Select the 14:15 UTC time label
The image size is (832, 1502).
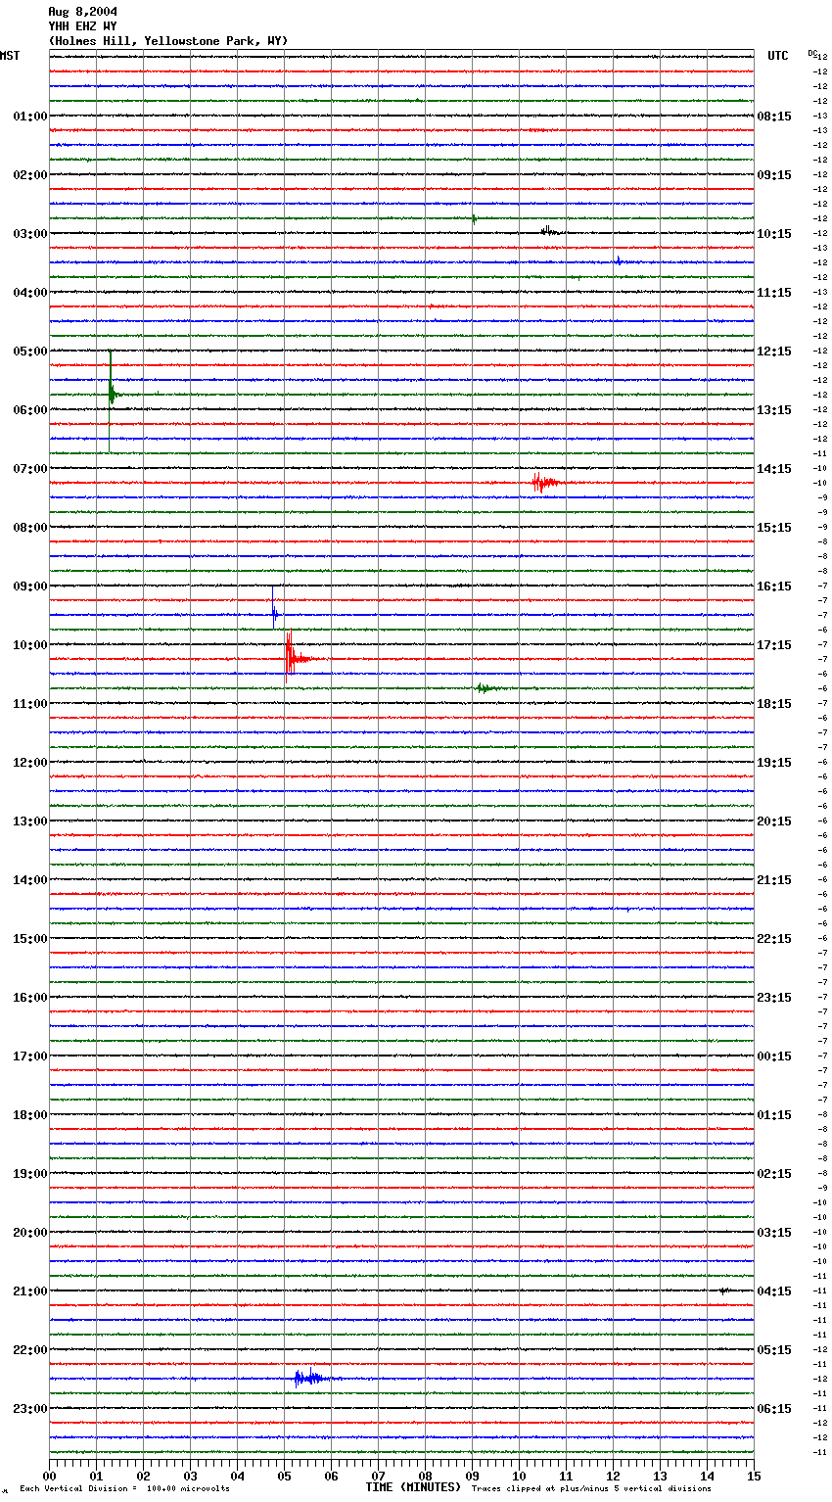pos(774,469)
